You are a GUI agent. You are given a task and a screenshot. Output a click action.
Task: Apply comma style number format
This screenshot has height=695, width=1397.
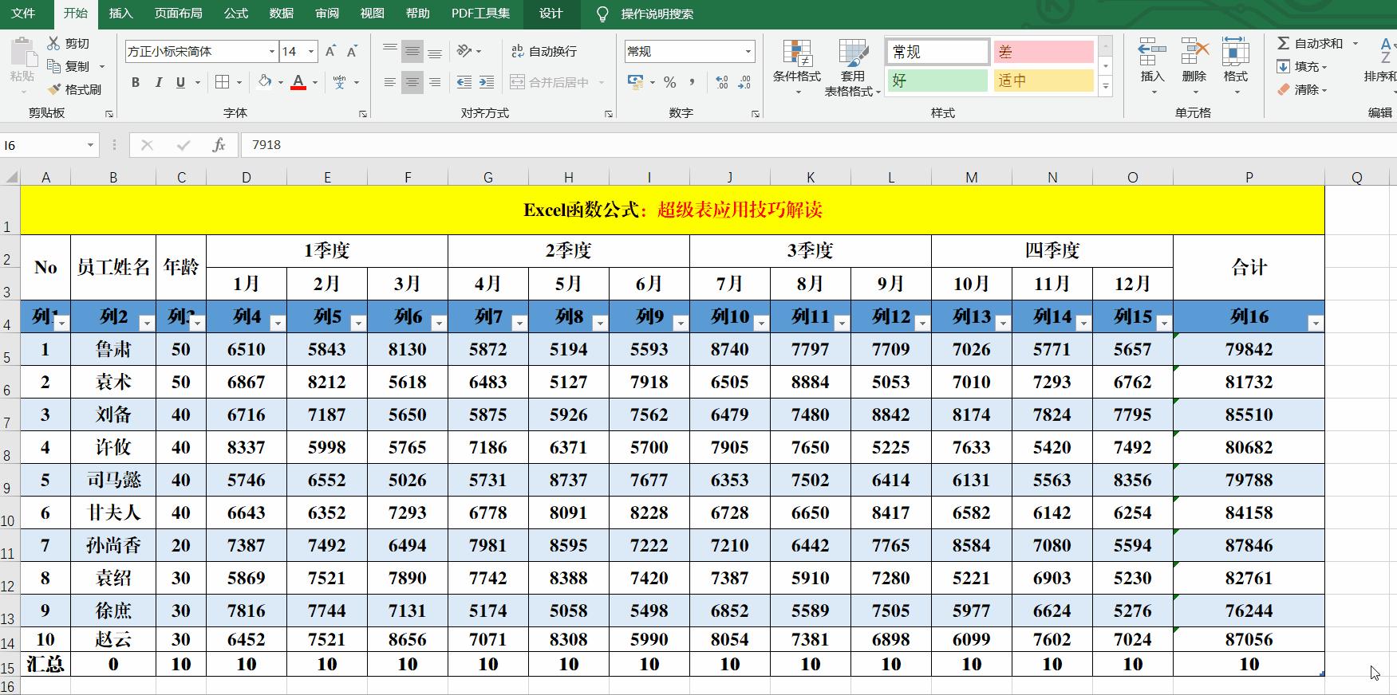tap(692, 82)
